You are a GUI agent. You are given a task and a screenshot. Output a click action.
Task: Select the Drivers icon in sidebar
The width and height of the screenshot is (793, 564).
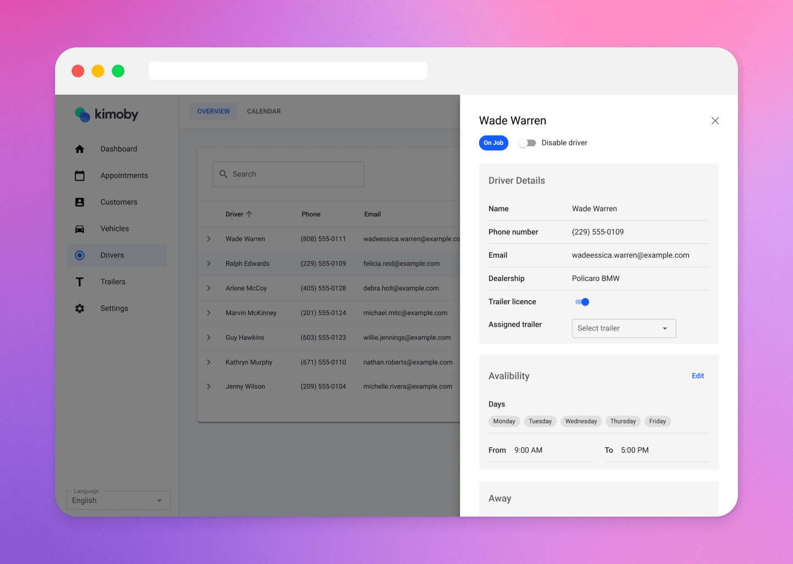coord(79,255)
